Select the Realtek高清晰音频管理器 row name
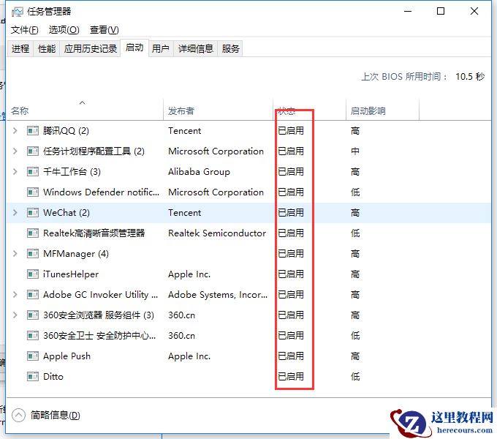497x439 pixels. [94, 233]
